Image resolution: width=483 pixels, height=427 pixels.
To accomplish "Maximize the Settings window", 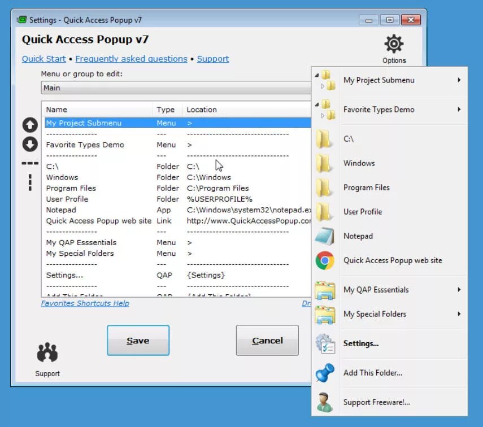I will (x=390, y=20).
